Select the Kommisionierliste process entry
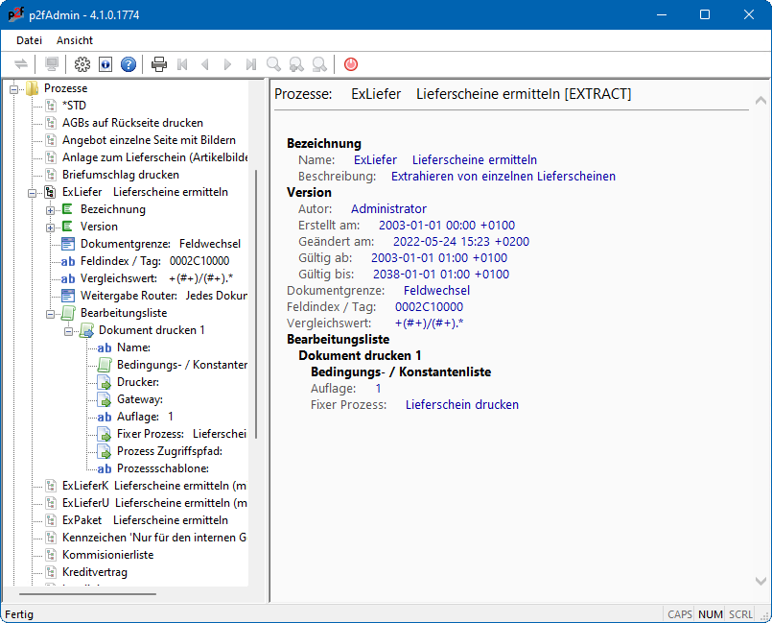 click(107, 555)
